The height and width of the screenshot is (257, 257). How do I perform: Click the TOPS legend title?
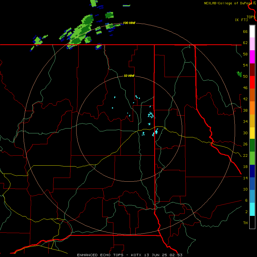(251, 17)
